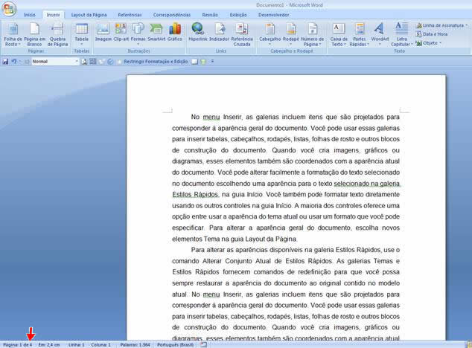Click the green icon after Restringir Formatação
The height and width of the screenshot is (348, 472).
point(203,62)
